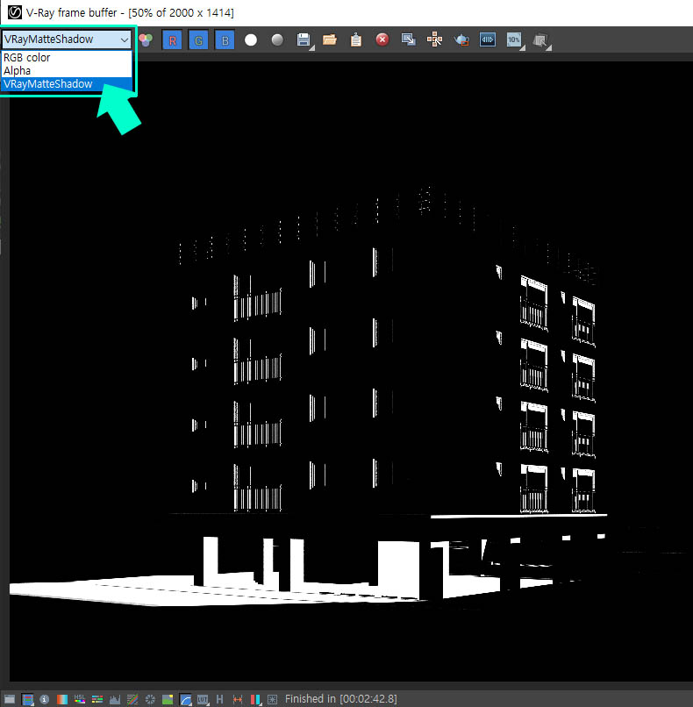Enable track mouse while rendering
693x707 pixels.
(x=434, y=39)
